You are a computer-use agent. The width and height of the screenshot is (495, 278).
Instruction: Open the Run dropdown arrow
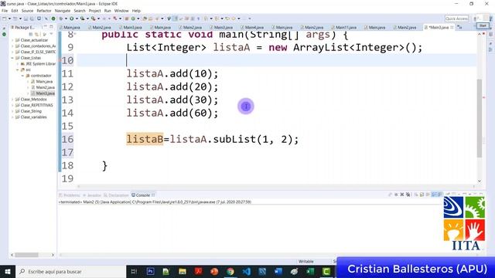coord(77,19)
